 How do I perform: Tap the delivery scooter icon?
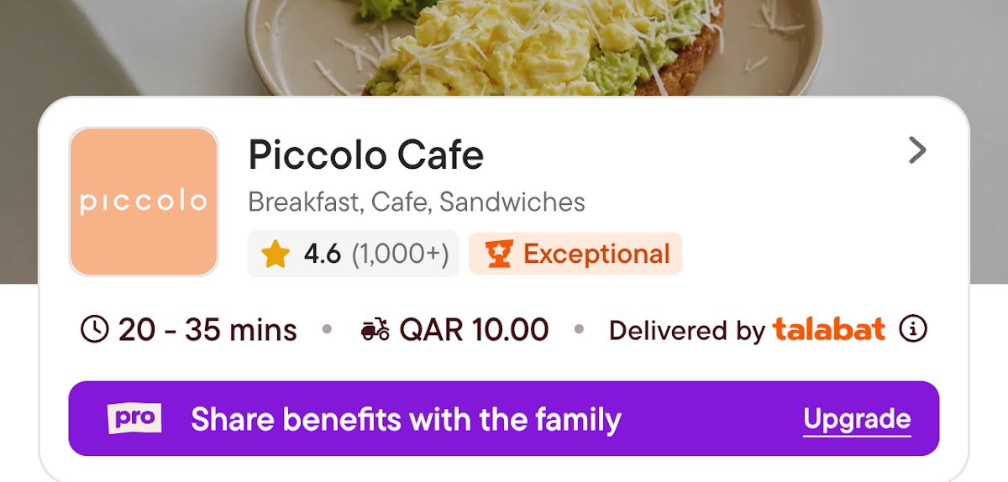tap(375, 329)
